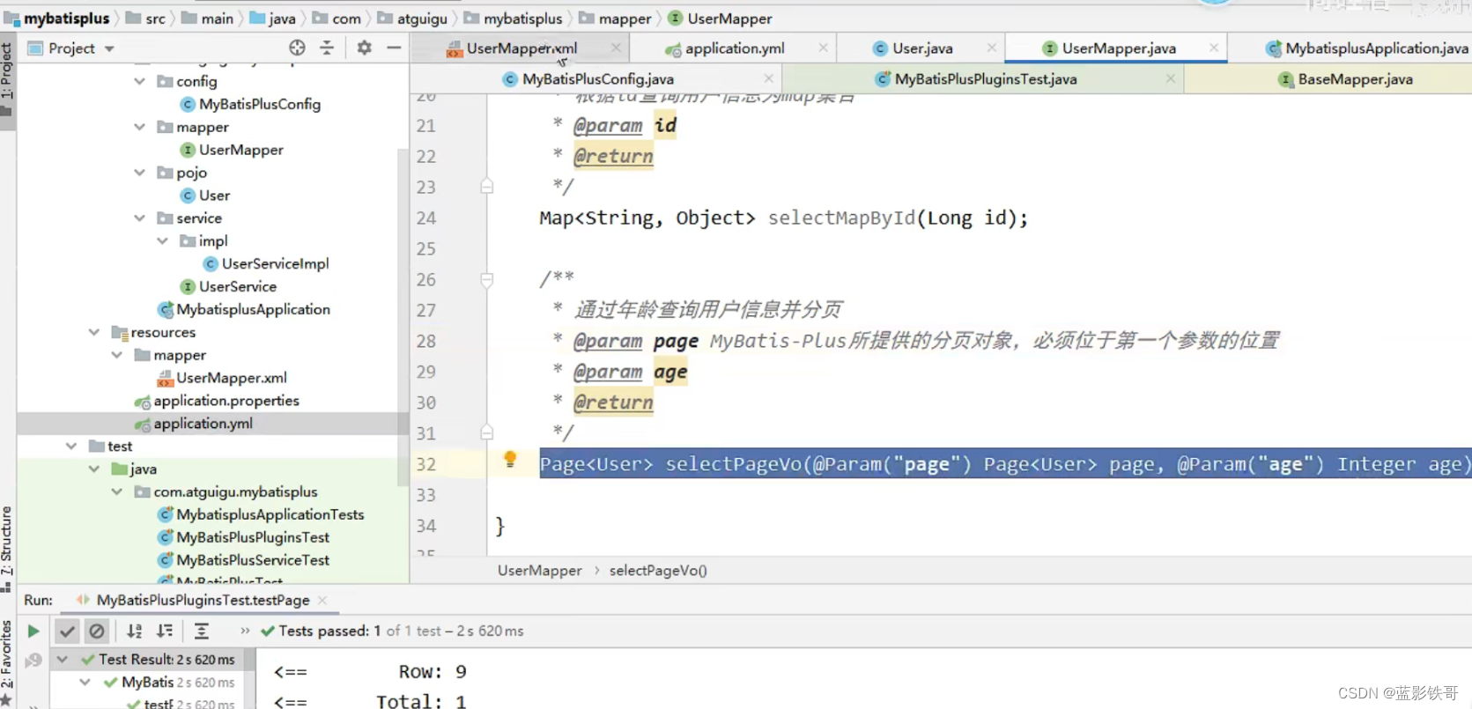Collapse the test folder
The width and height of the screenshot is (1472, 709).
(x=70, y=446)
